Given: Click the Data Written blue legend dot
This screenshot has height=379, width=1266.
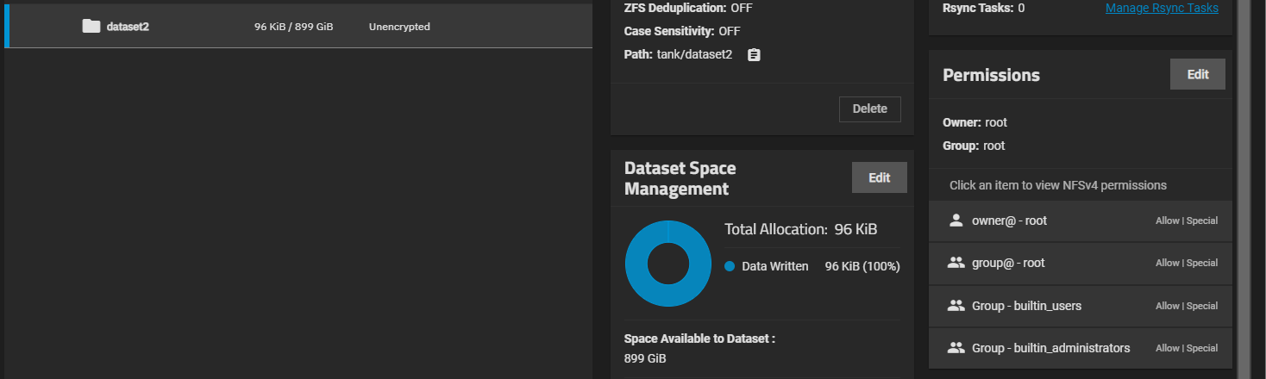Looking at the screenshot, I should coord(730,267).
